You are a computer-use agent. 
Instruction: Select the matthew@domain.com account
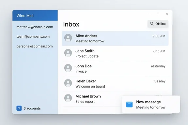pyautogui.click(x=35, y=27)
